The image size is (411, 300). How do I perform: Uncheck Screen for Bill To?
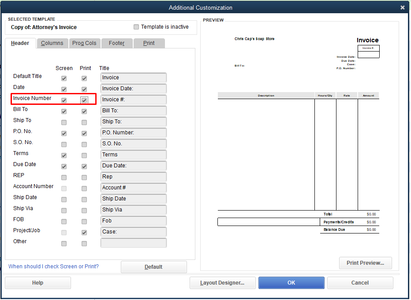tap(64, 111)
